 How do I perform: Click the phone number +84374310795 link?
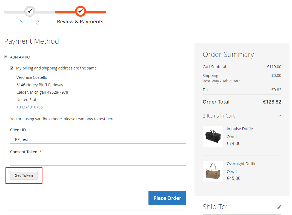click(x=30, y=107)
